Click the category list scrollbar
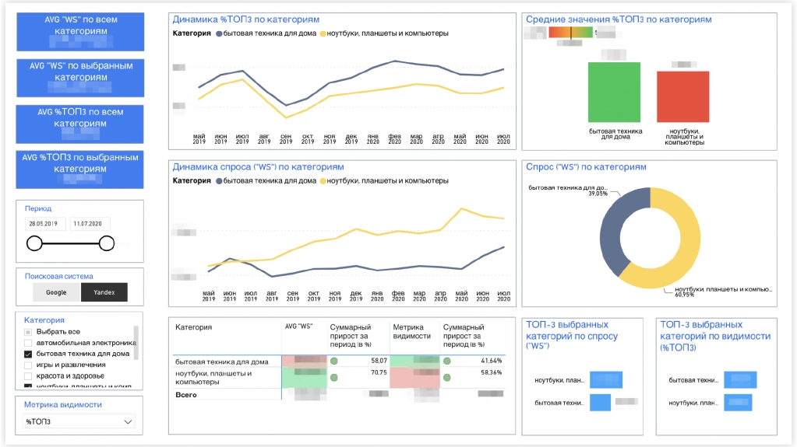The height and width of the screenshot is (447, 797). pos(136,343)
